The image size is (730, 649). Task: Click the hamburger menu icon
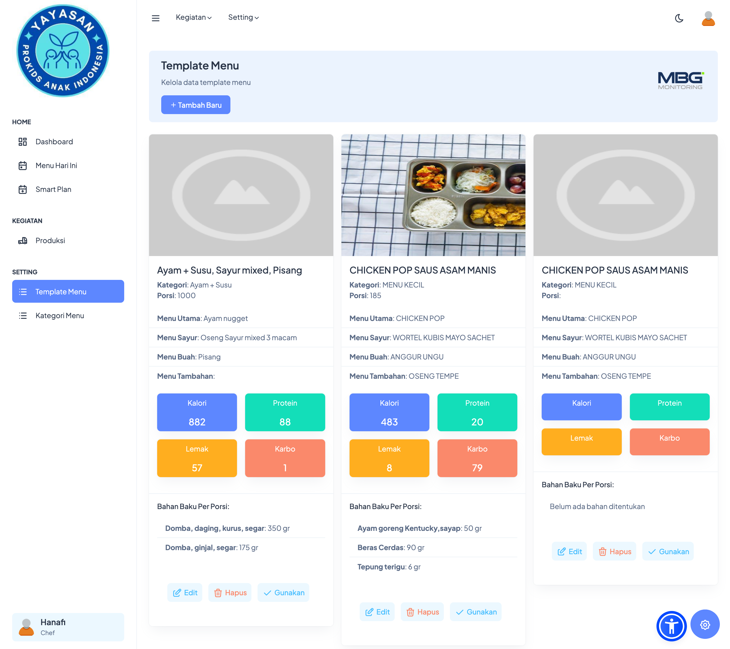pyautogui.click(x=155, y=18)
